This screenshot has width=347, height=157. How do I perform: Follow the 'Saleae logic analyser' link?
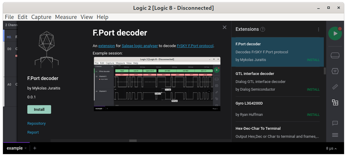tap(140, 46)
